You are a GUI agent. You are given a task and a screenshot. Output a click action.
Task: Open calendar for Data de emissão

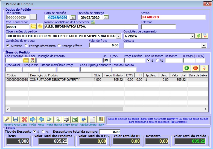pos(73,17)
